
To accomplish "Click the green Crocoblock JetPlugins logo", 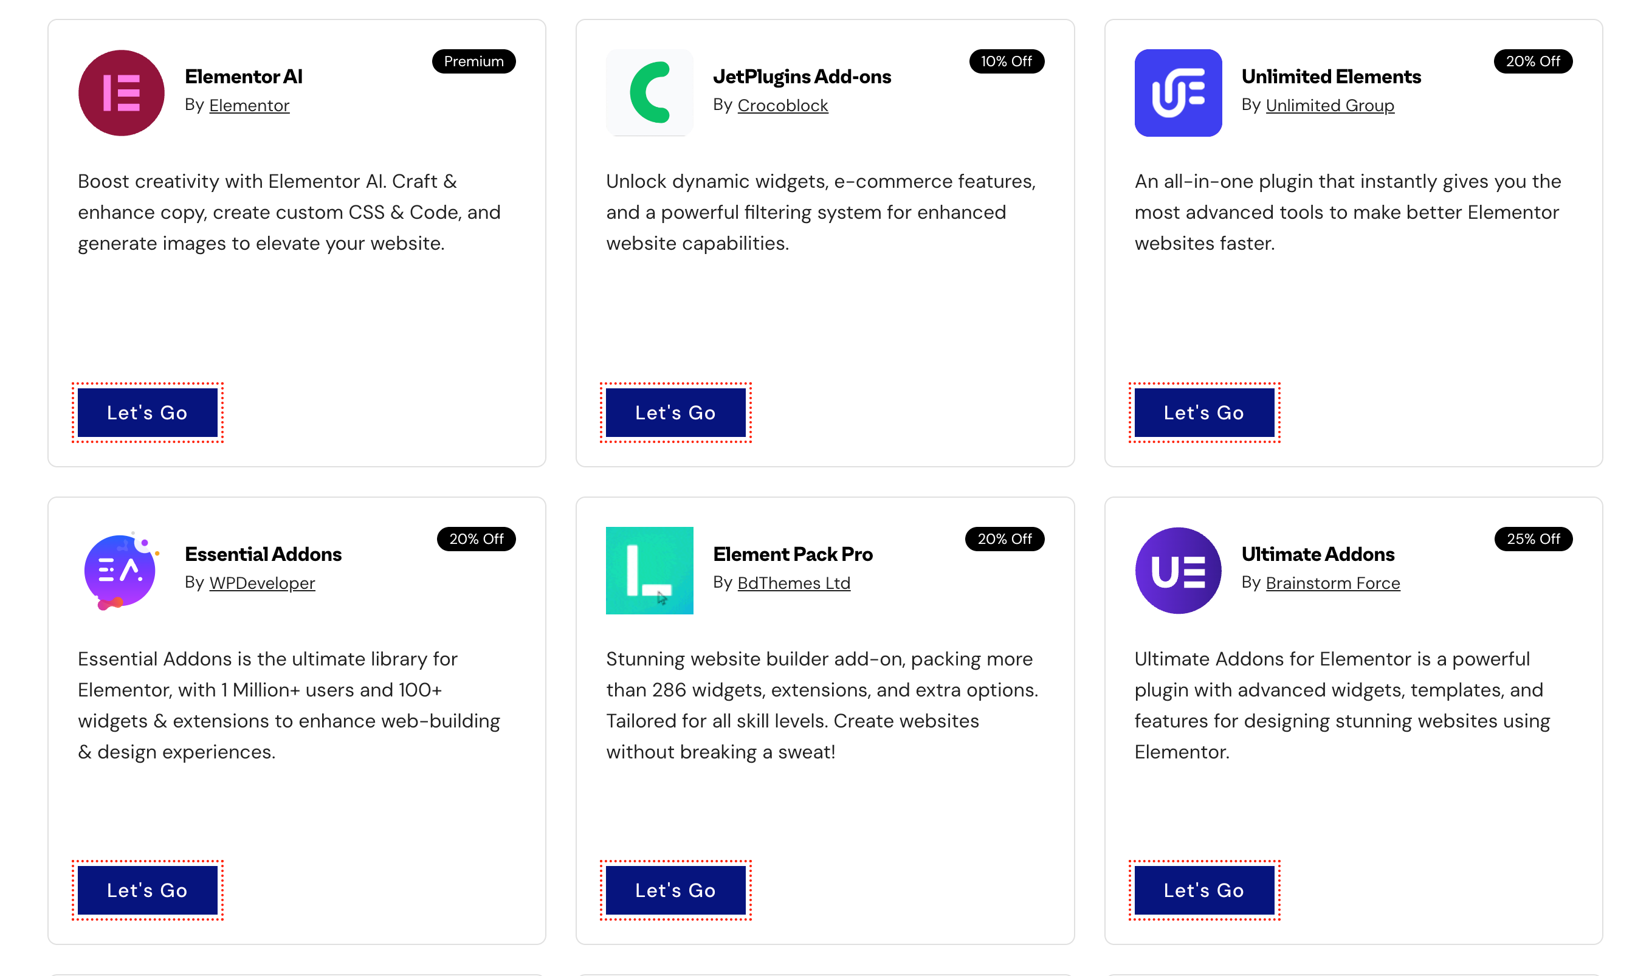I will point(649,93).
